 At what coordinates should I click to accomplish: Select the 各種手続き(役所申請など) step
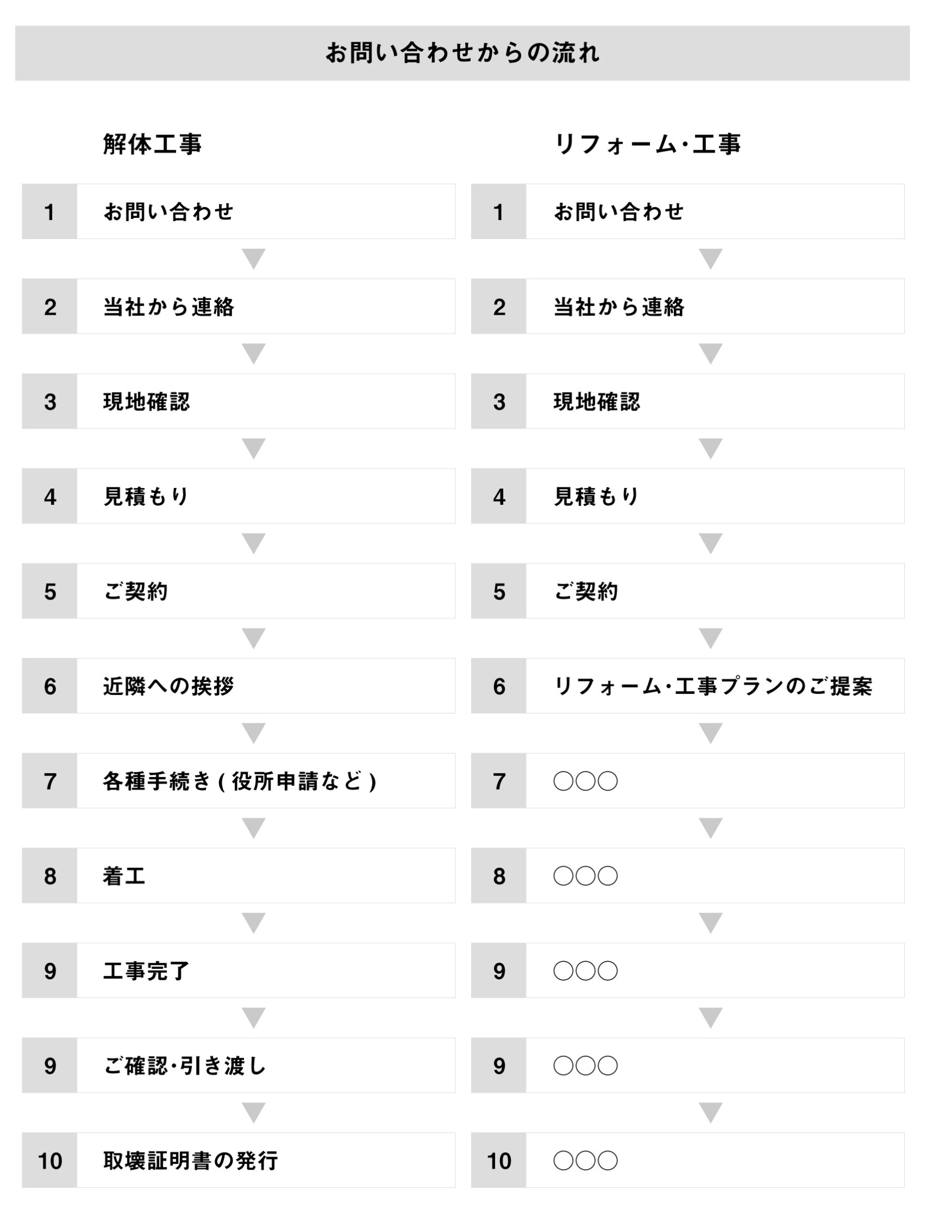[x=265, y=781]
